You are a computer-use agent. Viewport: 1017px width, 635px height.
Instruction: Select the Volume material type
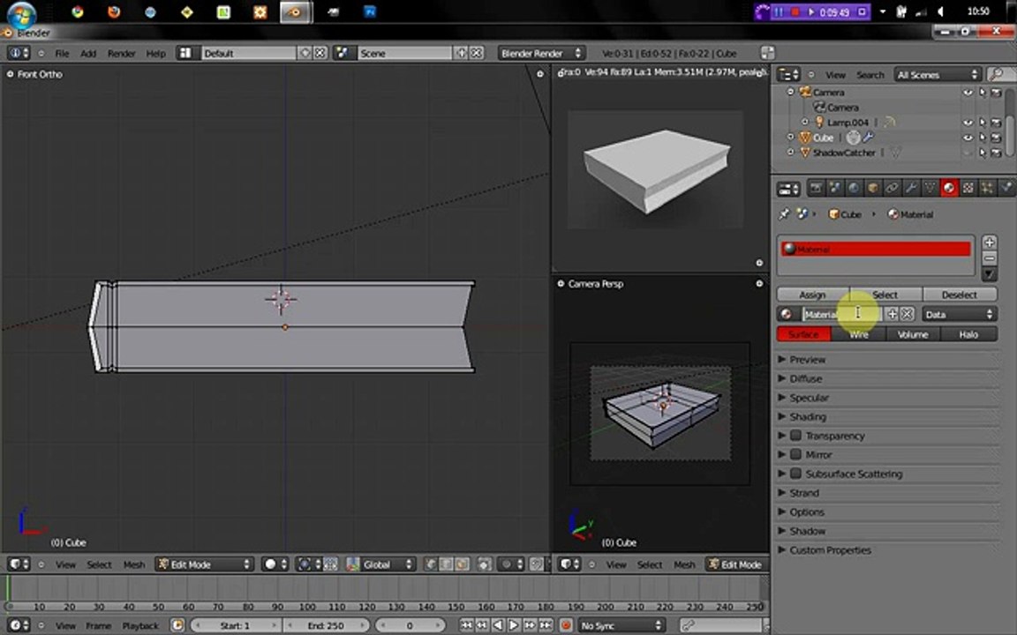point(913,334)
